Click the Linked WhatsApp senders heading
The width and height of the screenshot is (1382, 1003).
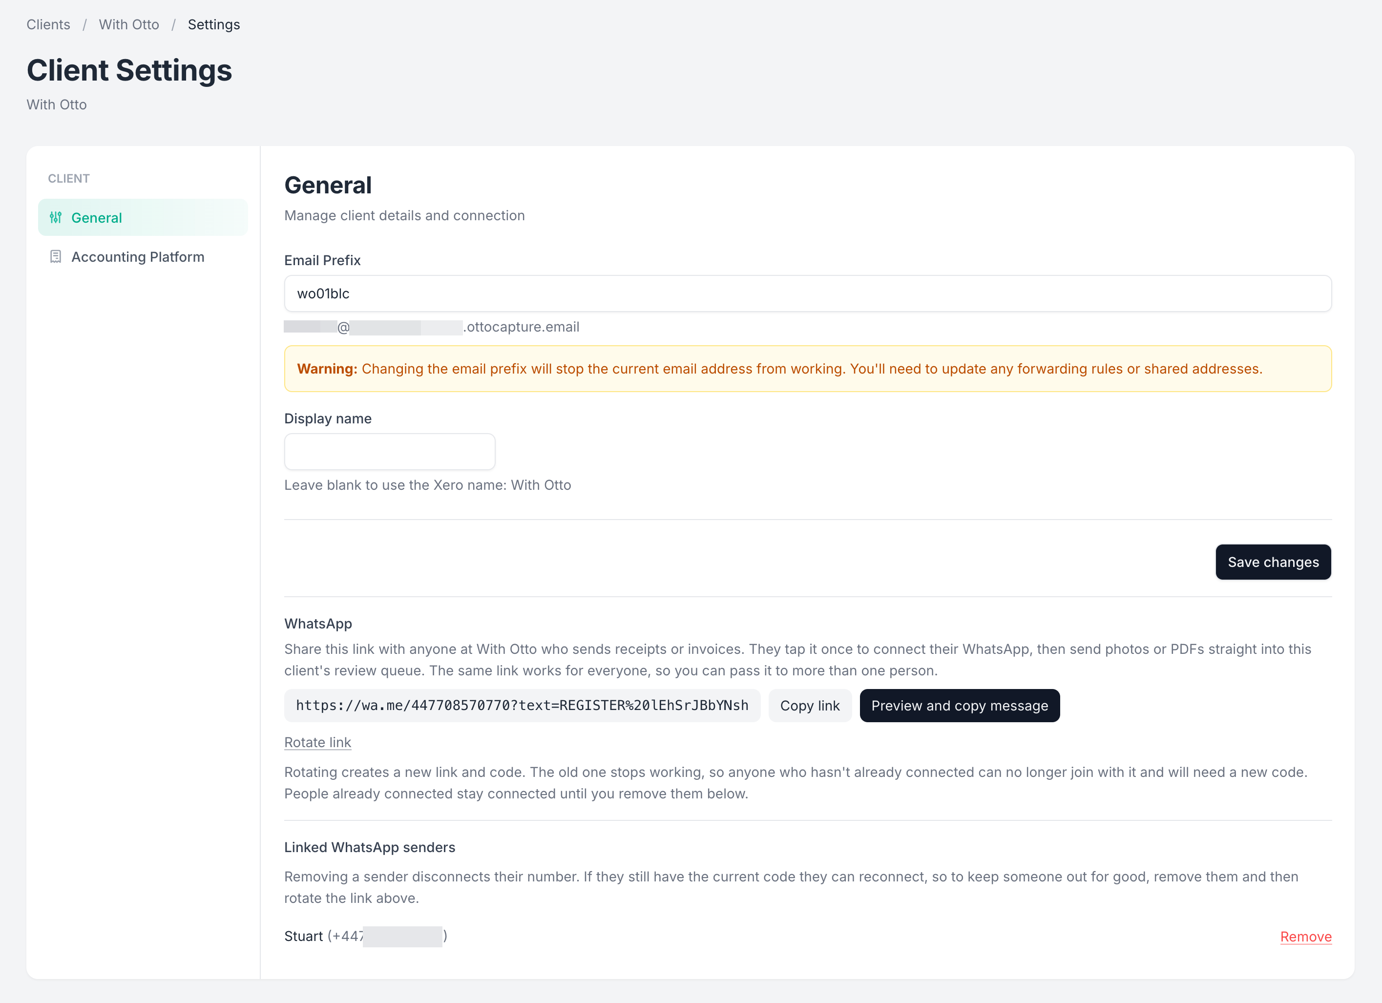(369, 847)
